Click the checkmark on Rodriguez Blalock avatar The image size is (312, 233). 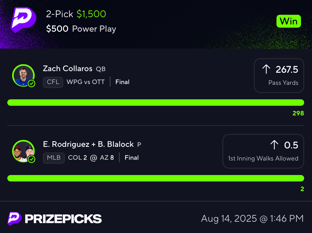pos(31,159)
